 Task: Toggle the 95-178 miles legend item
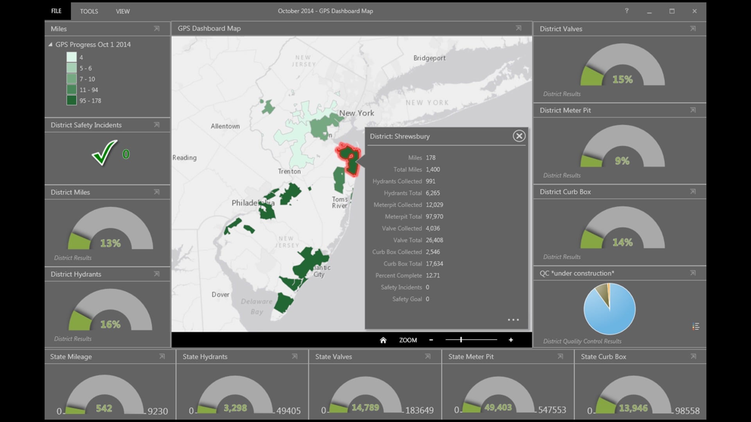(81, 100)
